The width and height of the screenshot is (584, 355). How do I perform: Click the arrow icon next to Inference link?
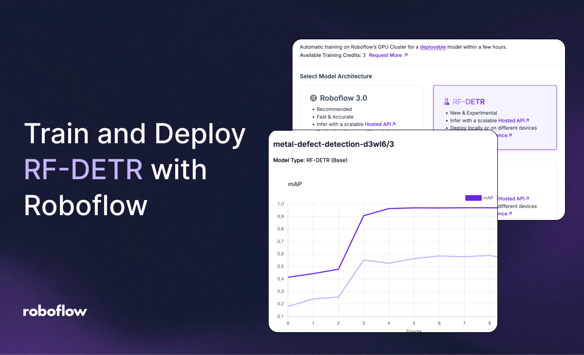click(x=510, y=135)
